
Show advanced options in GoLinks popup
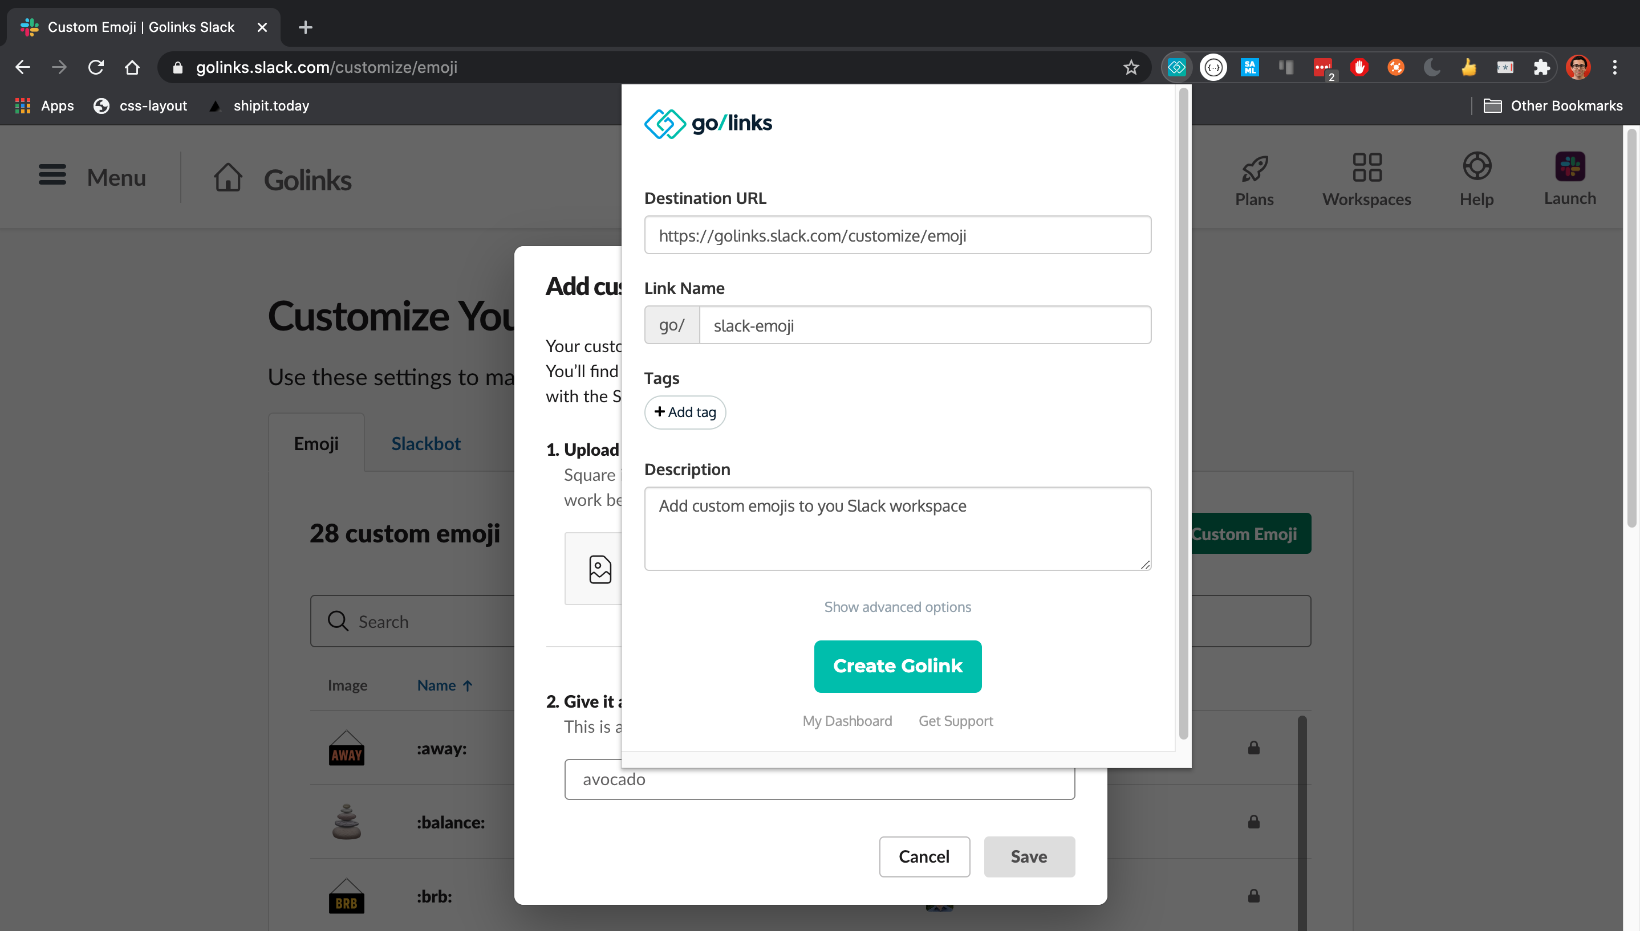point(897,607)
